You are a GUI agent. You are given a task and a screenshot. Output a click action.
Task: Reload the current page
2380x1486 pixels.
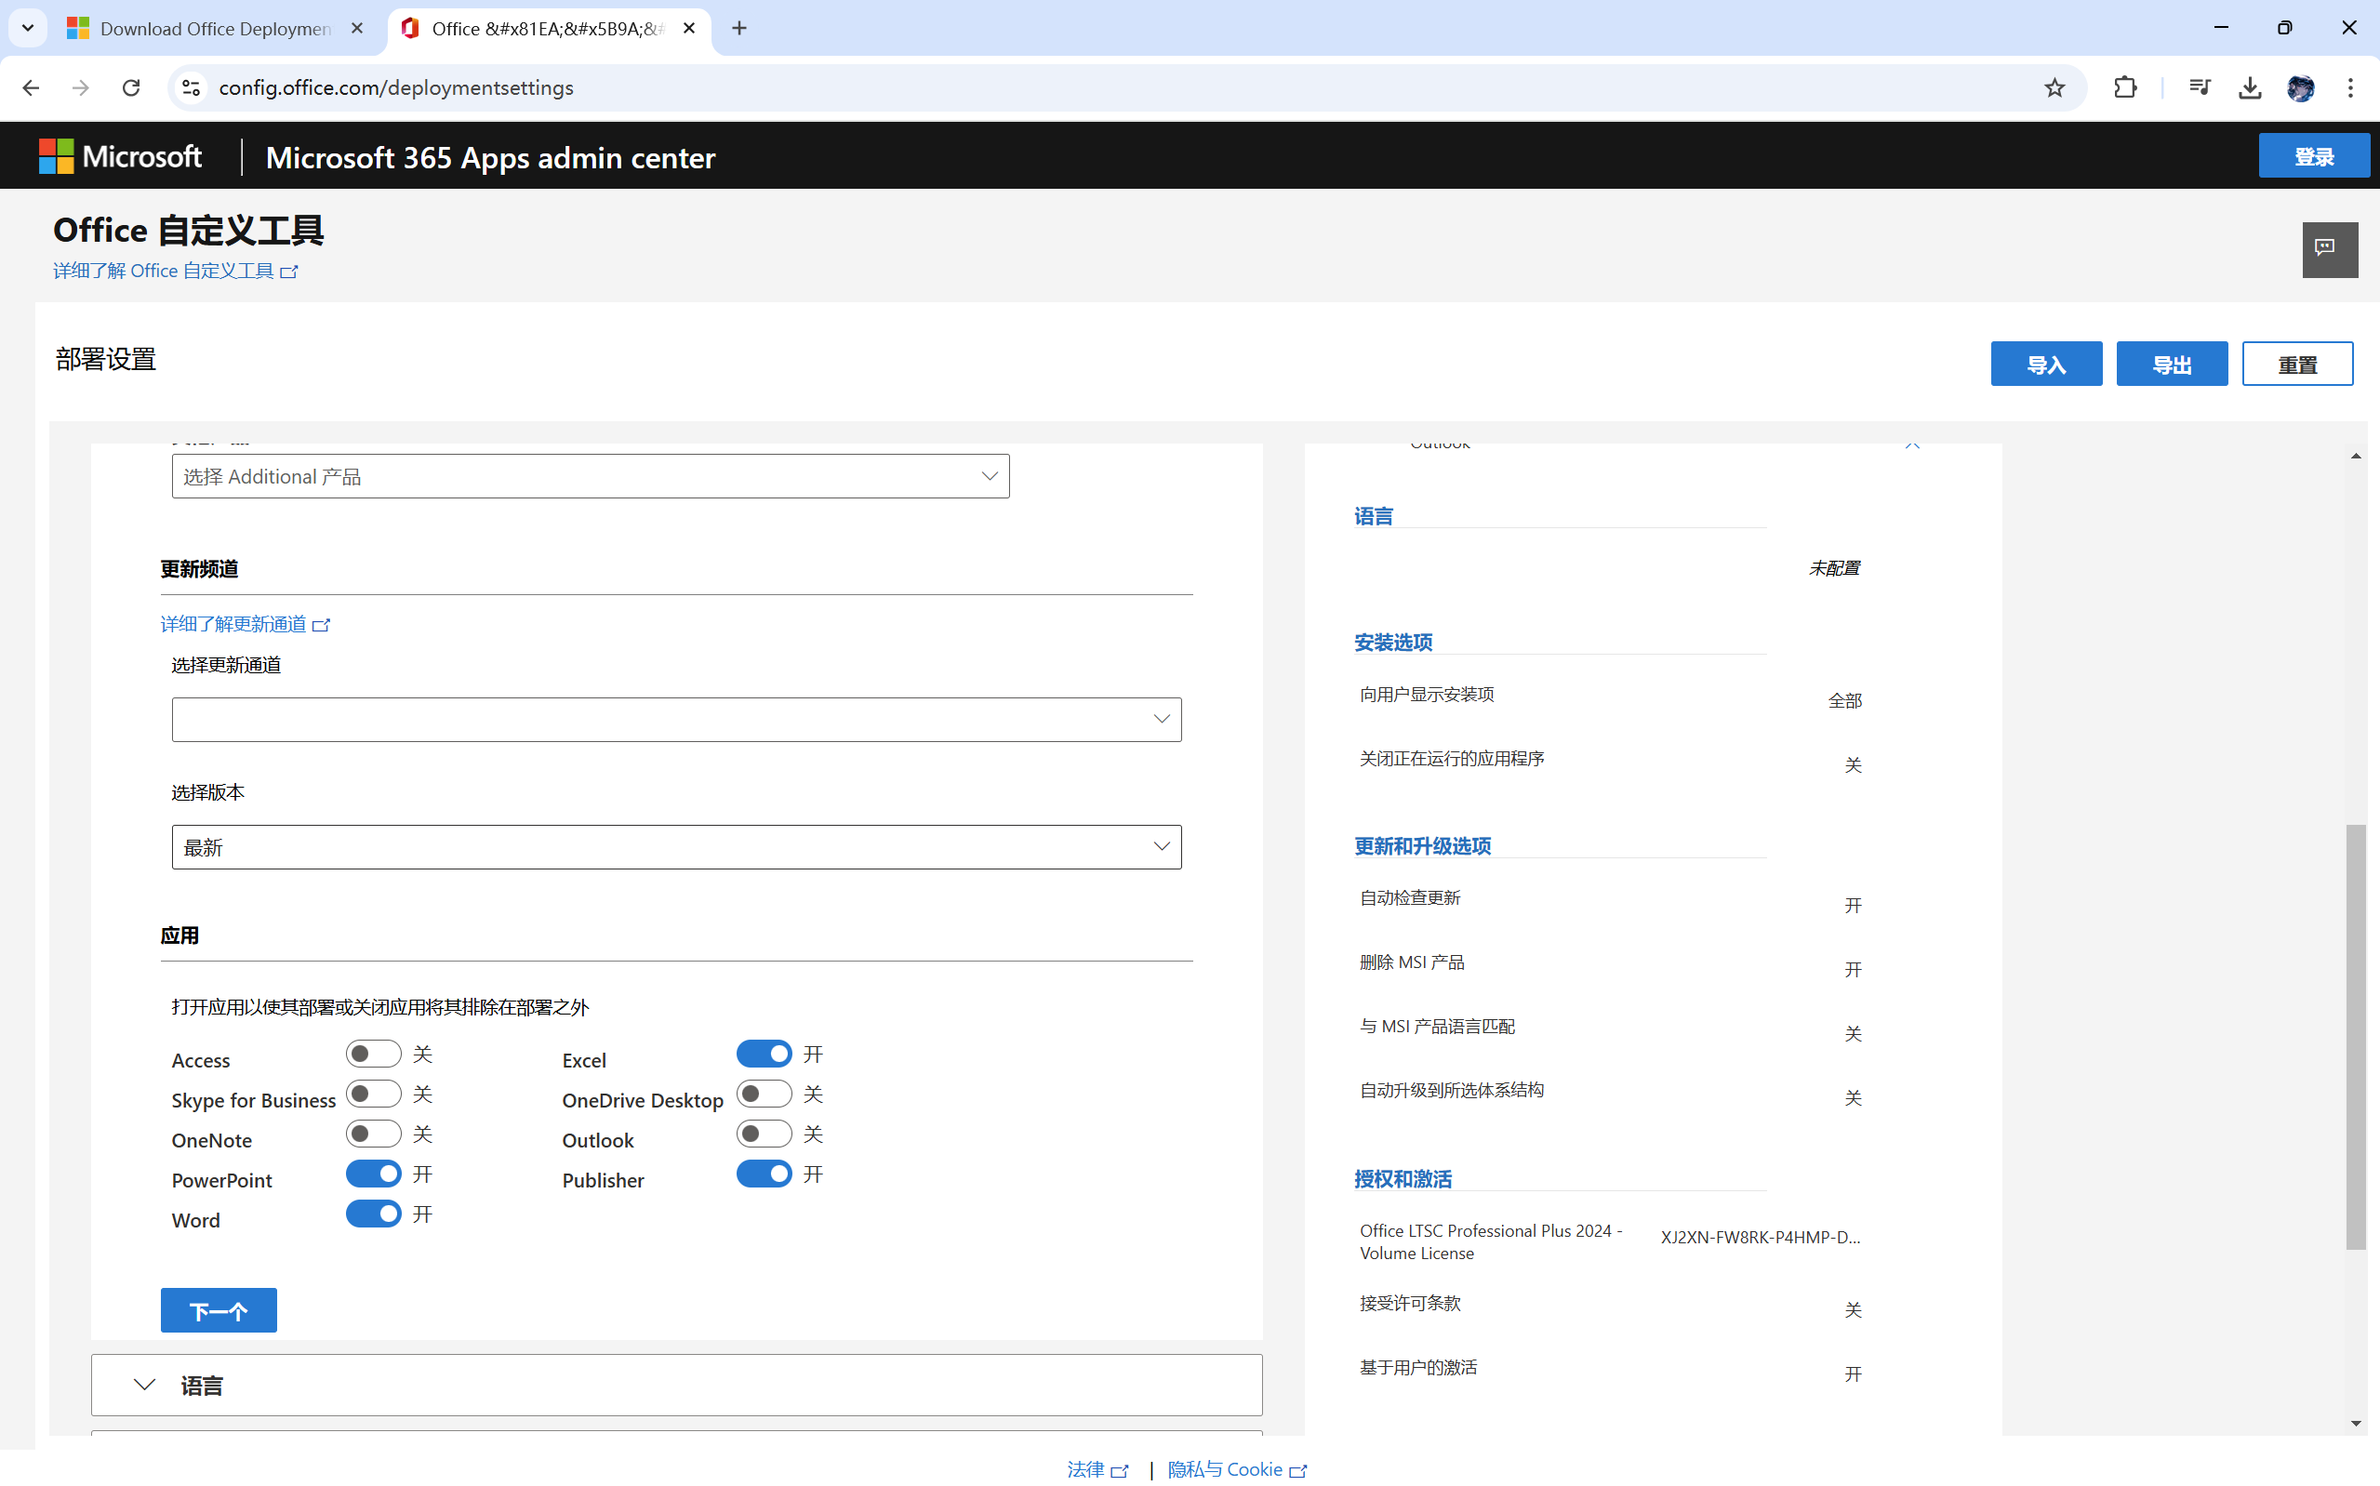pos(131,87)
